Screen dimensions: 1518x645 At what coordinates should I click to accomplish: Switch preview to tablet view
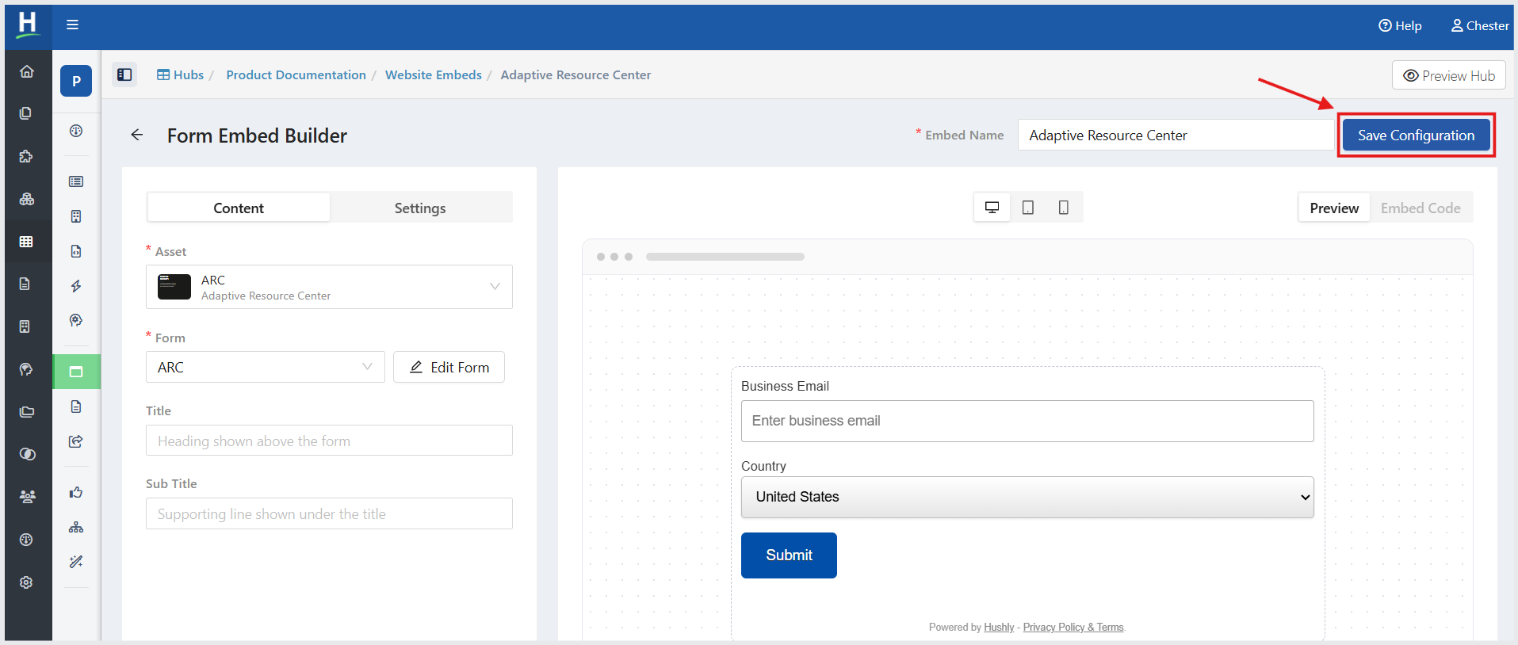point(1028,208)
